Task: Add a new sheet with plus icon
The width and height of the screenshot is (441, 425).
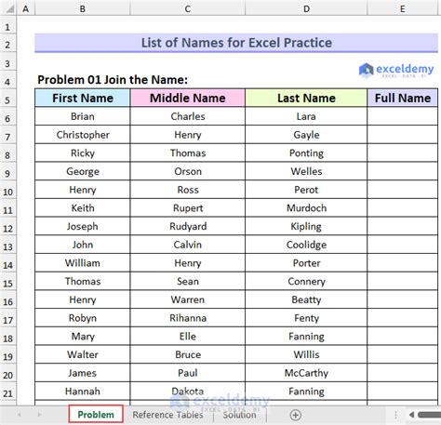Action: (x=295, y=415)
